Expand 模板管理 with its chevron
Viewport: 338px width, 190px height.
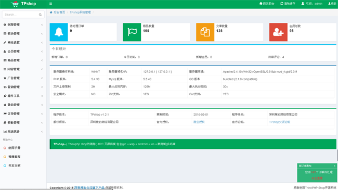point(42,122)
